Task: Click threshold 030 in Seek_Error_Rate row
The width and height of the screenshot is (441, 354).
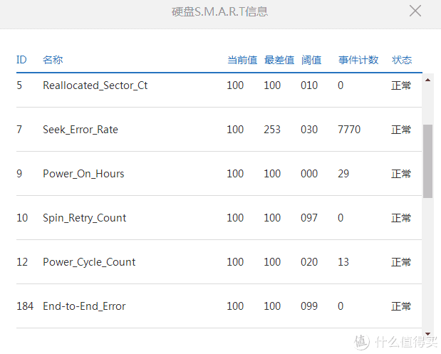Action: pos(309,130)
